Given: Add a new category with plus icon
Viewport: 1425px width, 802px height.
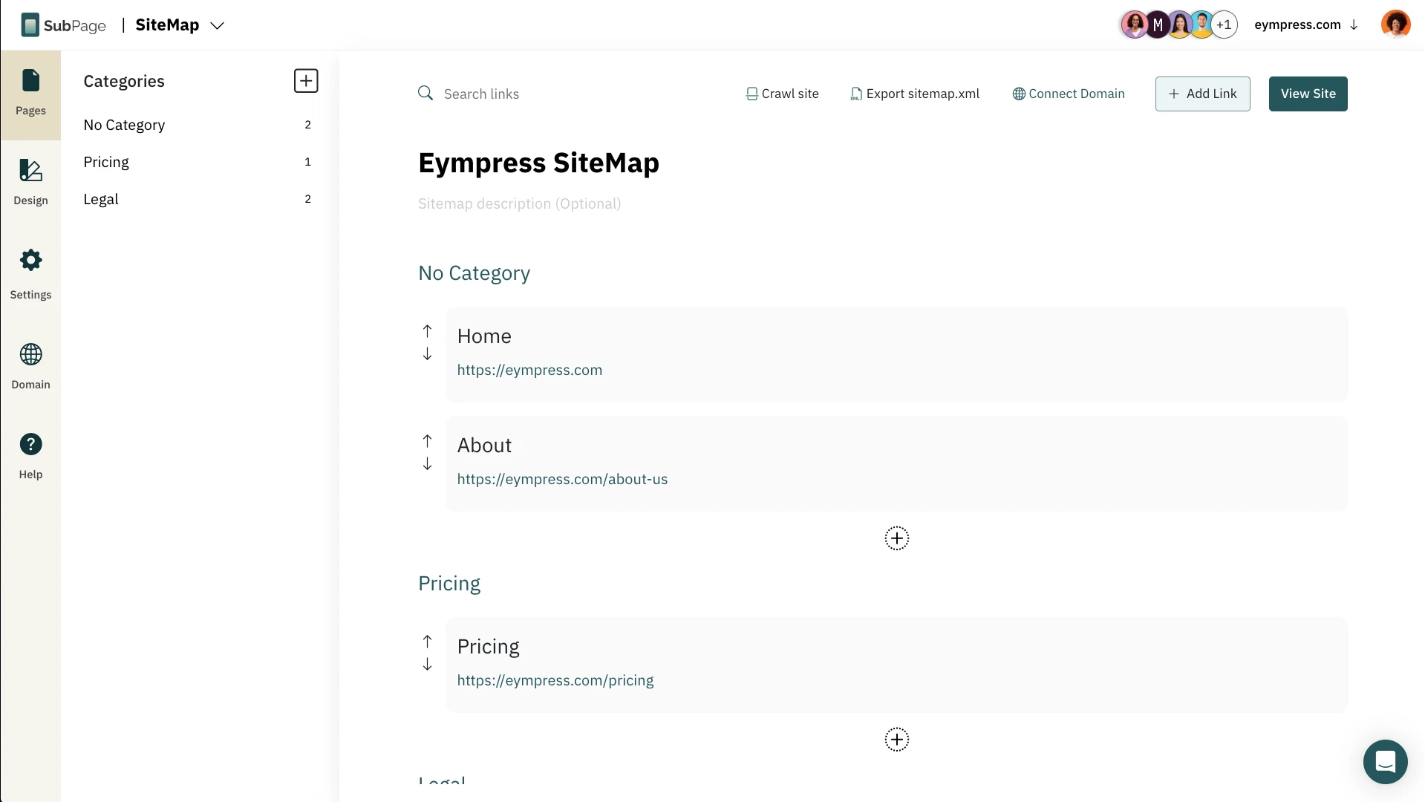Looking at the screenshot, I should [x=306, y=81].
